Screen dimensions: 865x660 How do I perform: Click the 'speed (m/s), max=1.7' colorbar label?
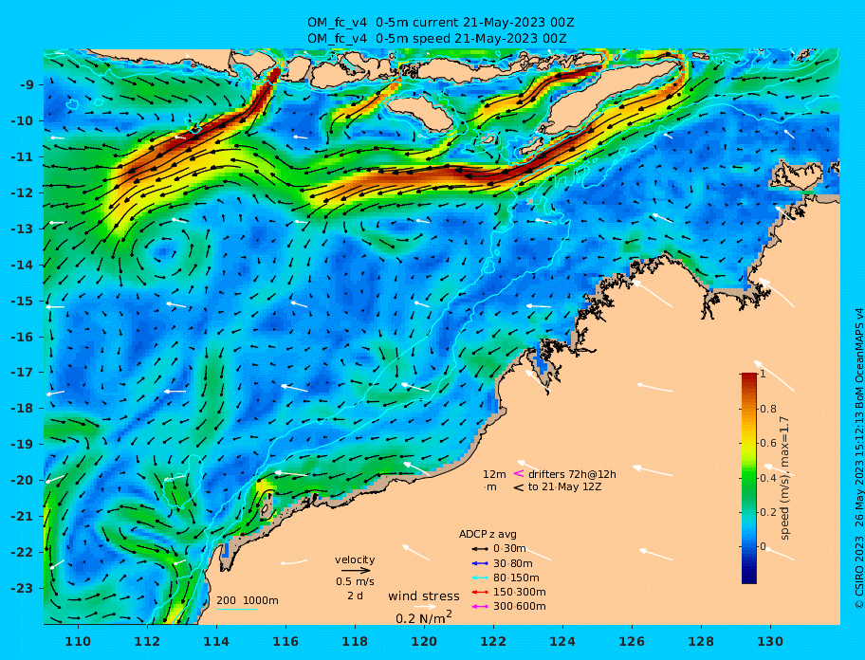(786, 478)
